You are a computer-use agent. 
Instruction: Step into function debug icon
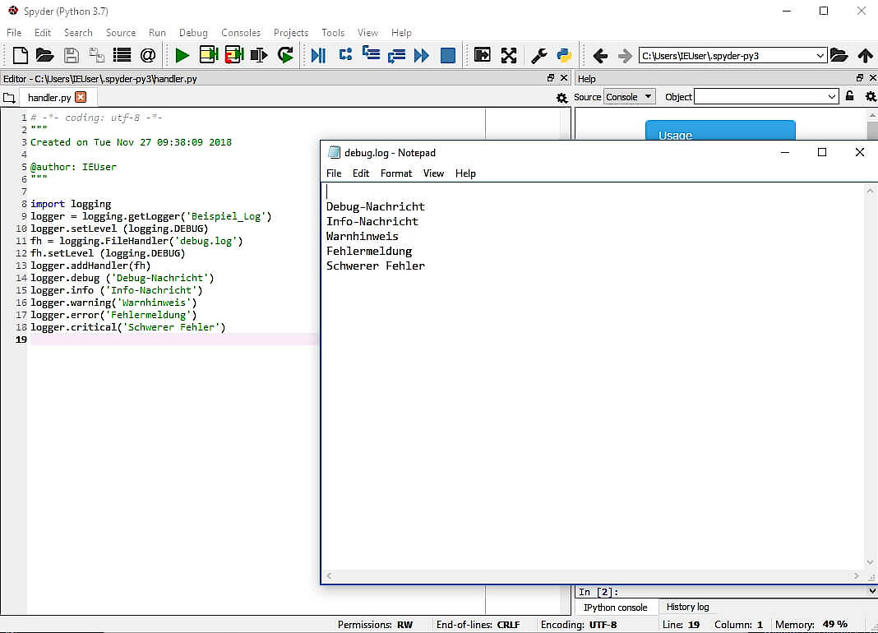coord(371,54)
